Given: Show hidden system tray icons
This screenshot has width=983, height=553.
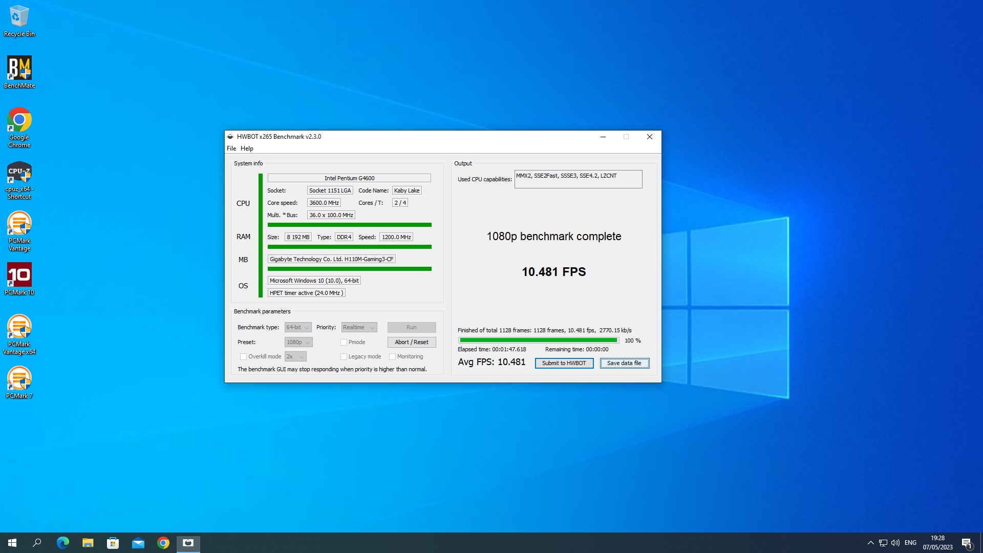Looking at the screenshot, I should (x=870, y=543).
